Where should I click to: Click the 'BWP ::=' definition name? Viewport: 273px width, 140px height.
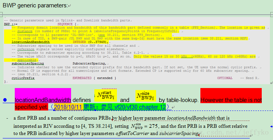point(11,24)
